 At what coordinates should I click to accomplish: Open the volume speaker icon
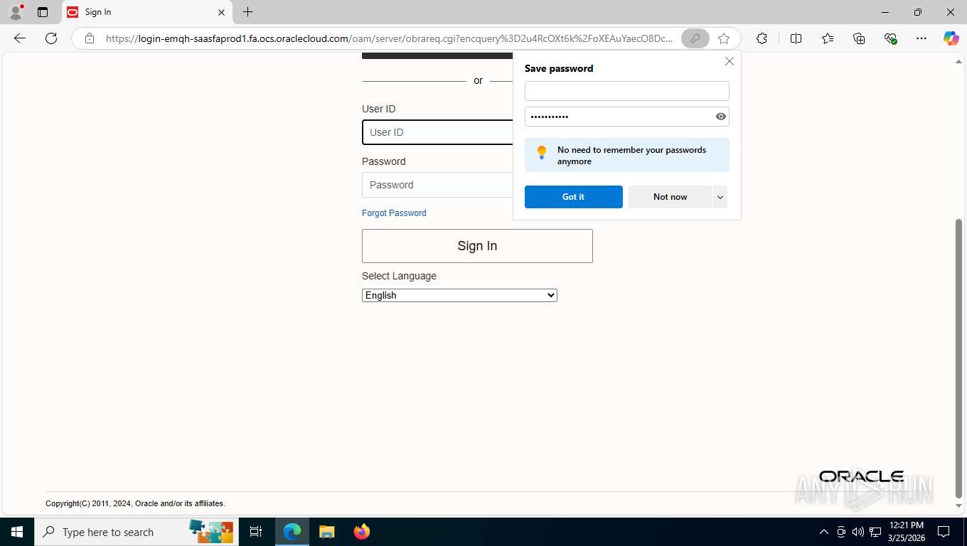[858, 532]
